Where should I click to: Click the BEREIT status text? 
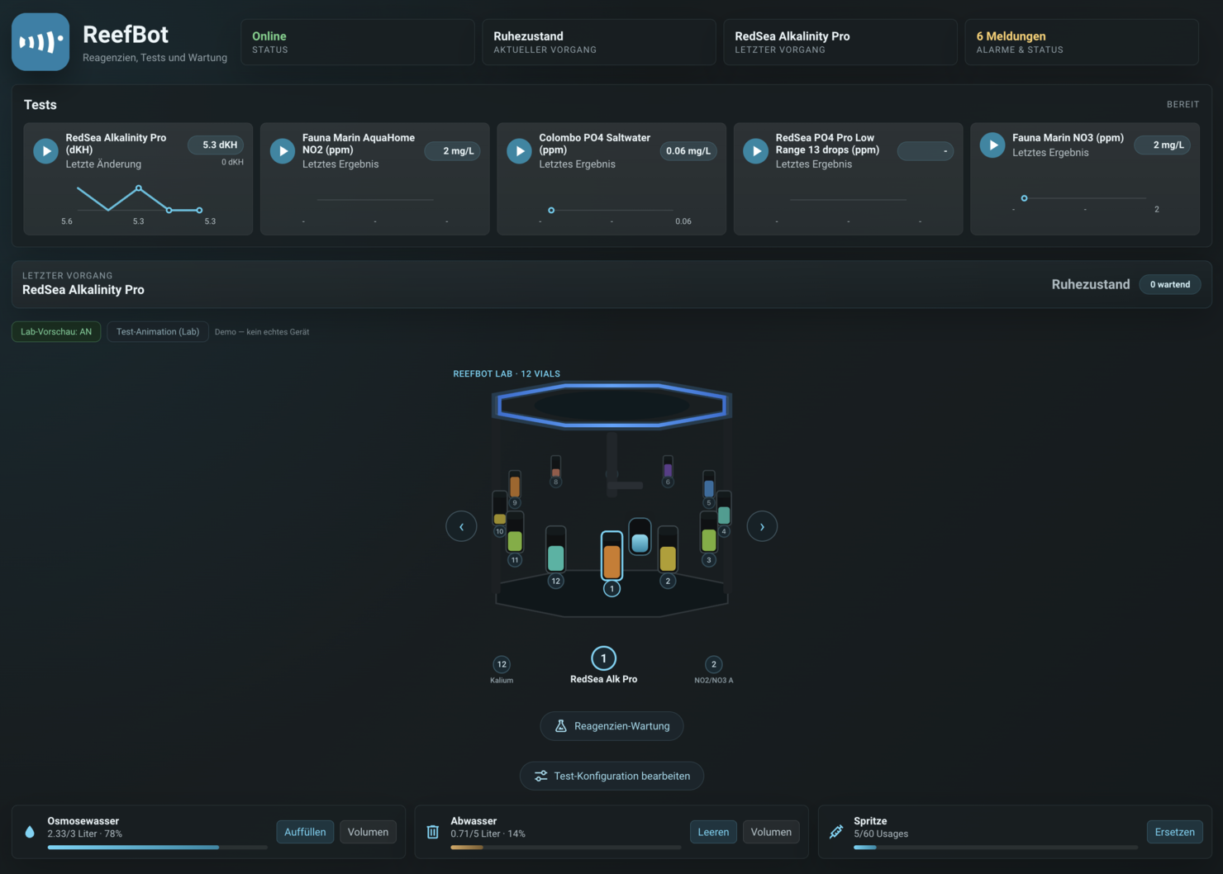pyautogui.click(x=1183, y=104)
